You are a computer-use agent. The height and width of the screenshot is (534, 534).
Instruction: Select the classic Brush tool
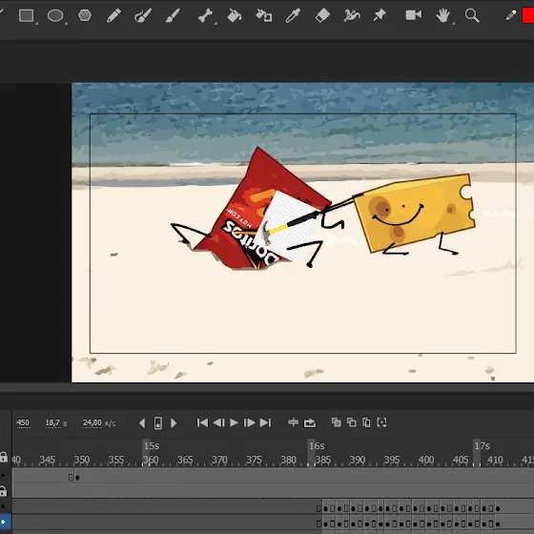tap(173, 15)
